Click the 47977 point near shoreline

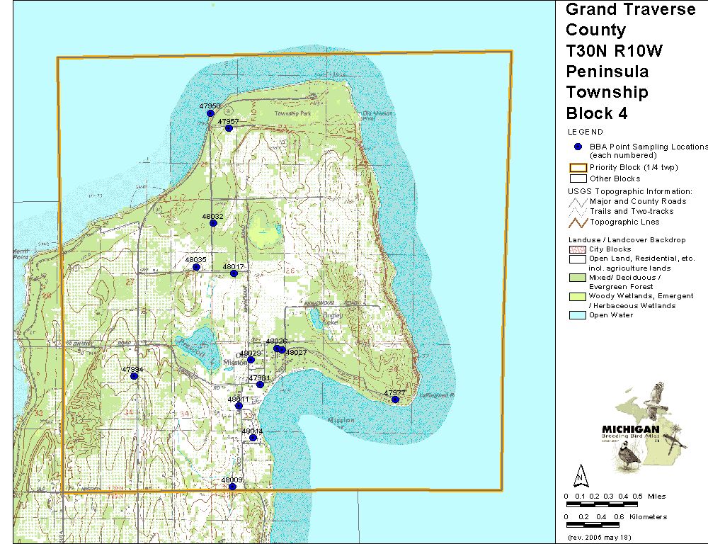395,399
